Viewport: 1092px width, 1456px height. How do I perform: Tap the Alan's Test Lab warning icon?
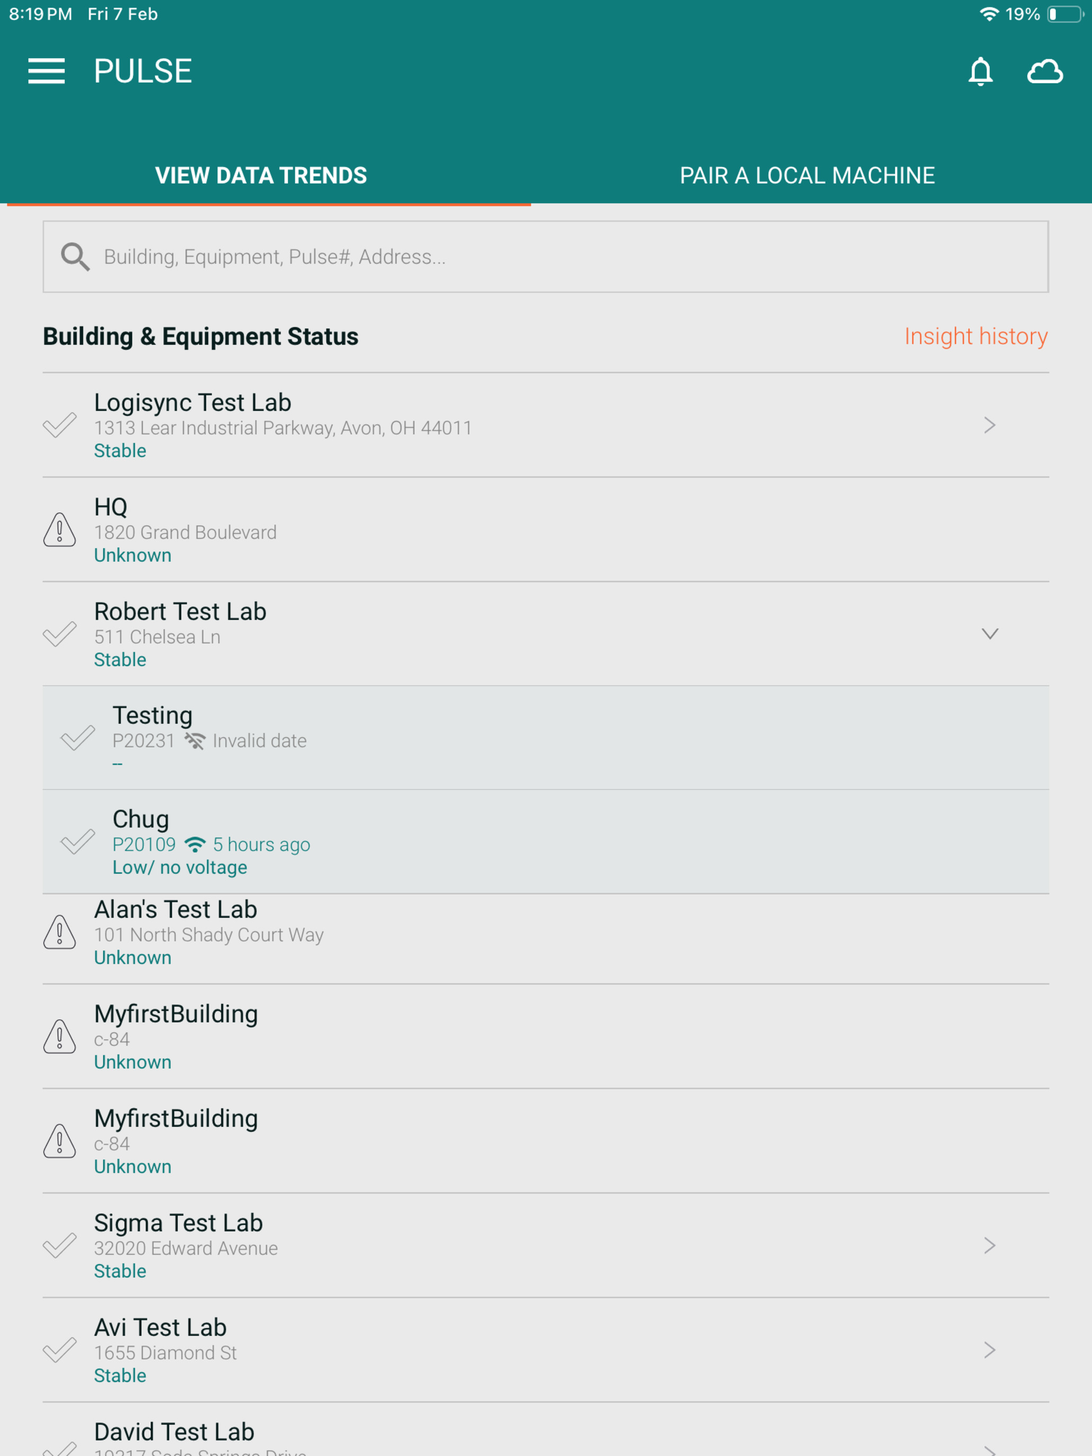[59, 931]
